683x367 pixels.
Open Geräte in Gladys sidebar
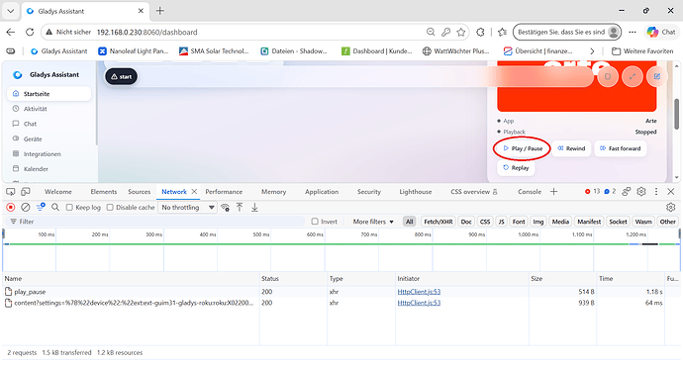click(x=33, y=138)
